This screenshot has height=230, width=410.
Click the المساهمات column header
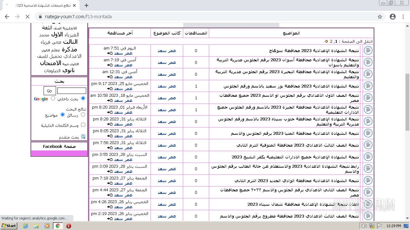coord(196,33)
